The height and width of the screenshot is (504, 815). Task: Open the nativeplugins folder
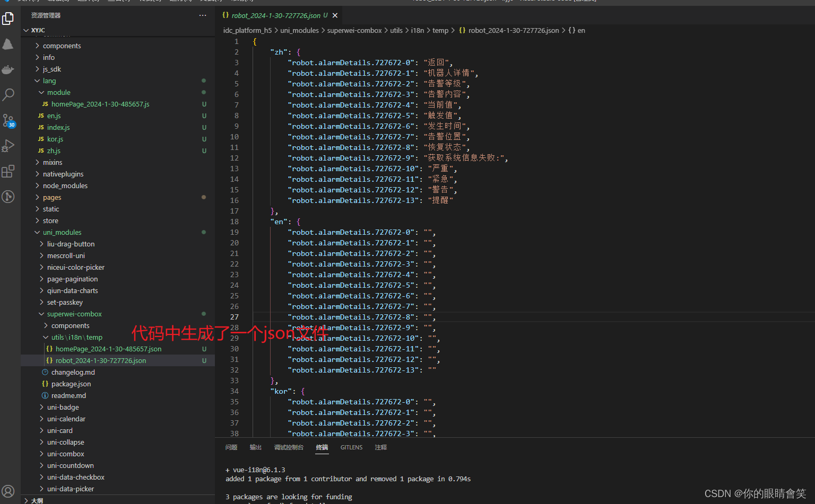(x=63, y=174)
